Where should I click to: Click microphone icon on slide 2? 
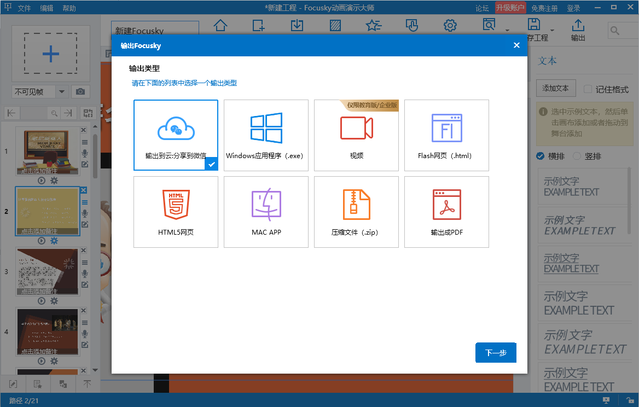(85, 213)
